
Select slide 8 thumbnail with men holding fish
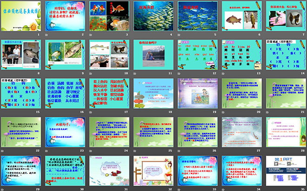(21, 55)
